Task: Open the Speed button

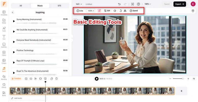Action: point(134,11)
